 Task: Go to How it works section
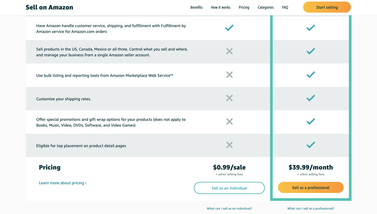(x=221, y=7)
